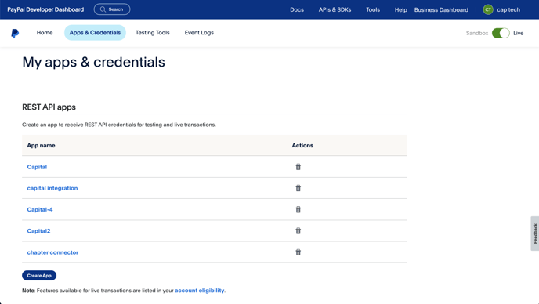Go to the Event Logs tab
This screenshot has height=304, width=539.
199,33
